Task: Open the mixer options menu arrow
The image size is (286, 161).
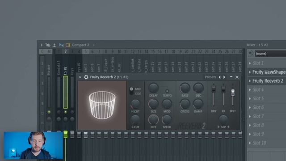Action: click(42, 45)
